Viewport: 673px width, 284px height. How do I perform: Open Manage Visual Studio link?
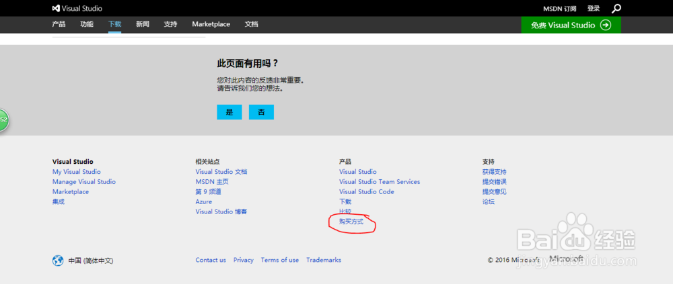(x=83, y=182)
